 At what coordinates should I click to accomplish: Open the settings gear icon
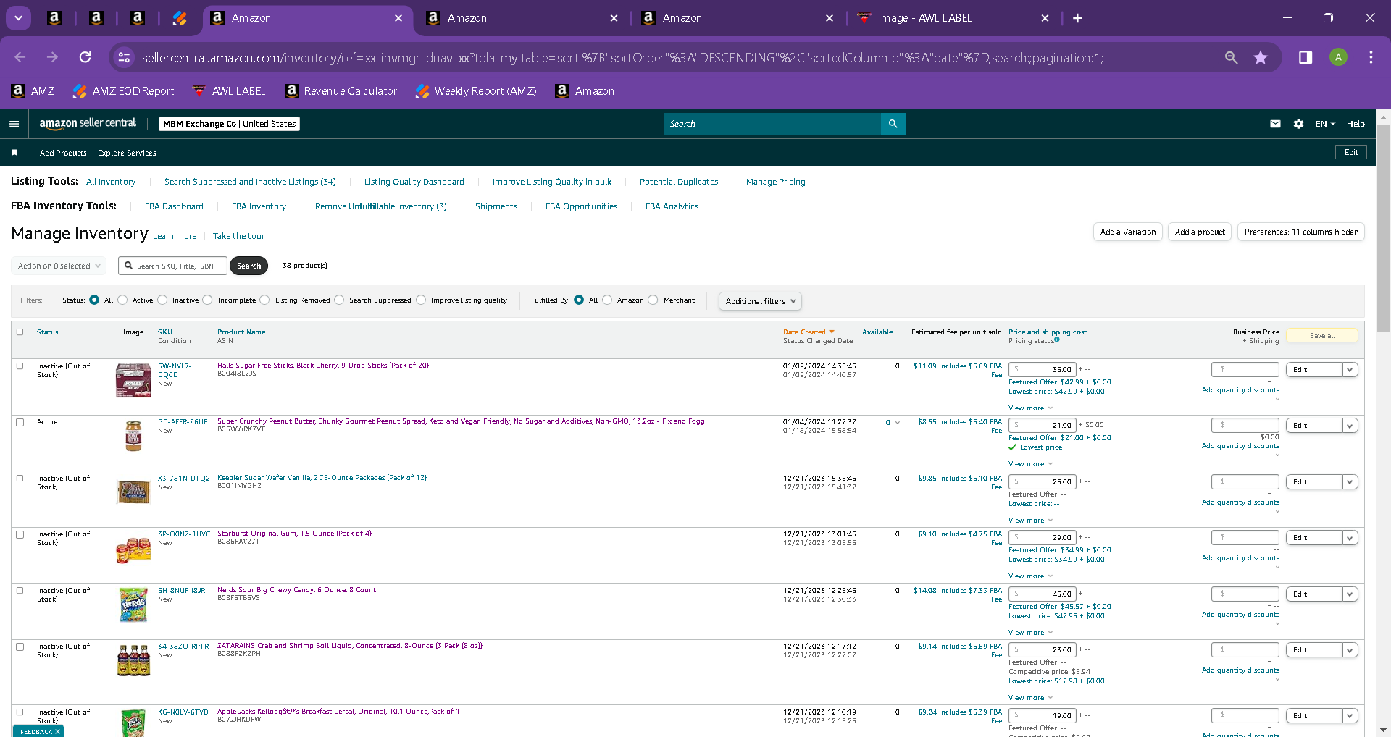pos(1298,124)
